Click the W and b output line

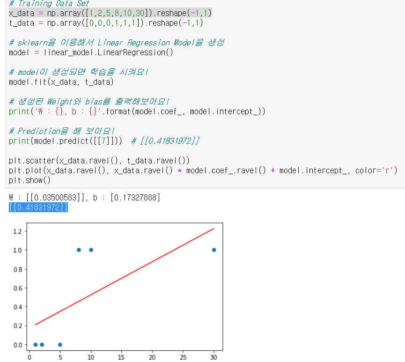click(x=84, y=198)
